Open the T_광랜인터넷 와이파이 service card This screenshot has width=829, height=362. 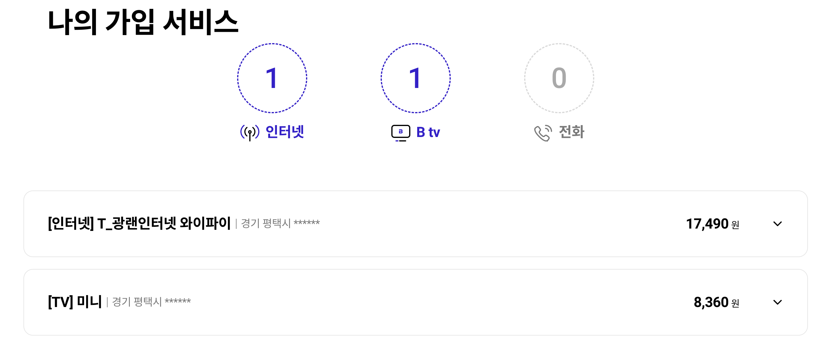(x=415, y=224)
